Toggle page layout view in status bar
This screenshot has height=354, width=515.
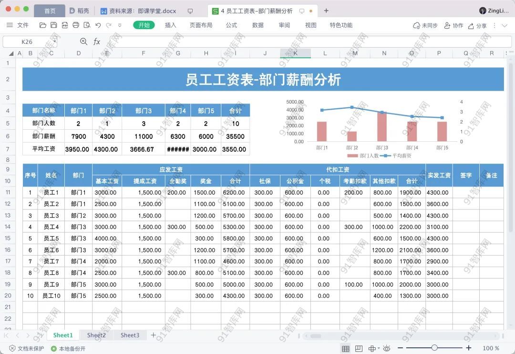359,349
